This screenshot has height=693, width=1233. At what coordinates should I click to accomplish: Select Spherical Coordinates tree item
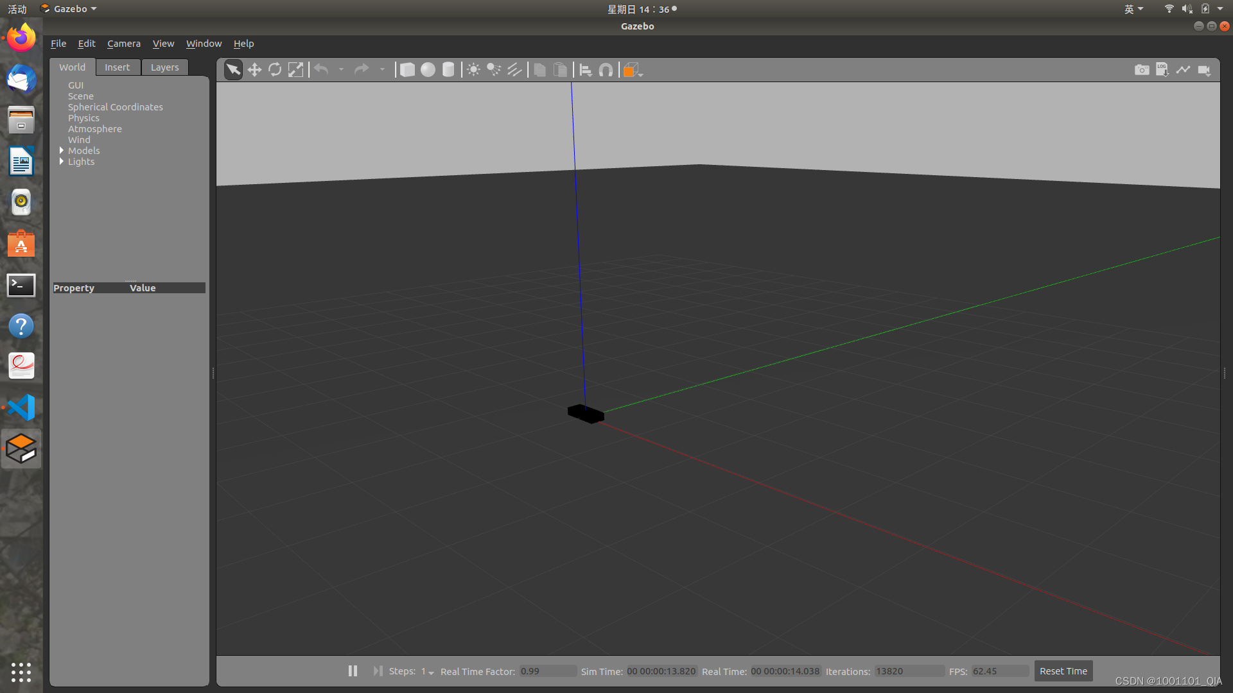(116, 107)
